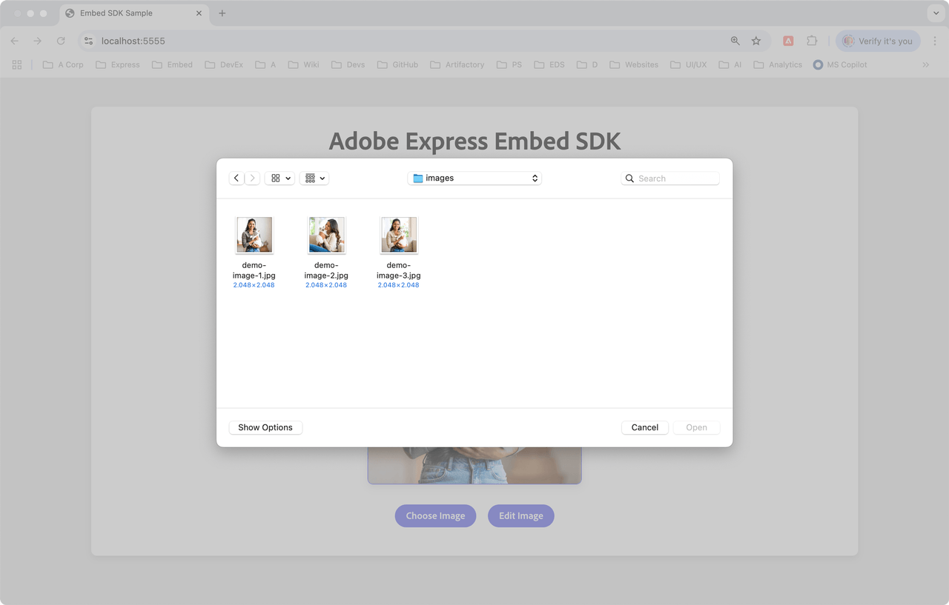
Task: Open the Extensions puzzle icon
Action: pos(812,41)
